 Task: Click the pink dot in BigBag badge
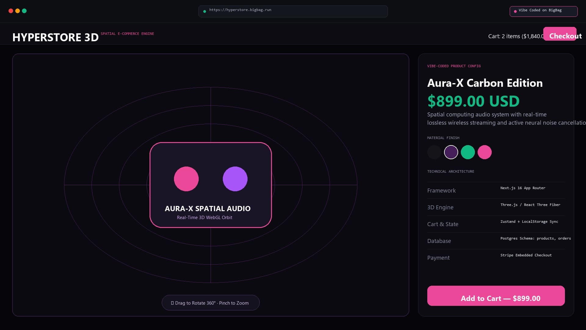[x=515, y=12]
